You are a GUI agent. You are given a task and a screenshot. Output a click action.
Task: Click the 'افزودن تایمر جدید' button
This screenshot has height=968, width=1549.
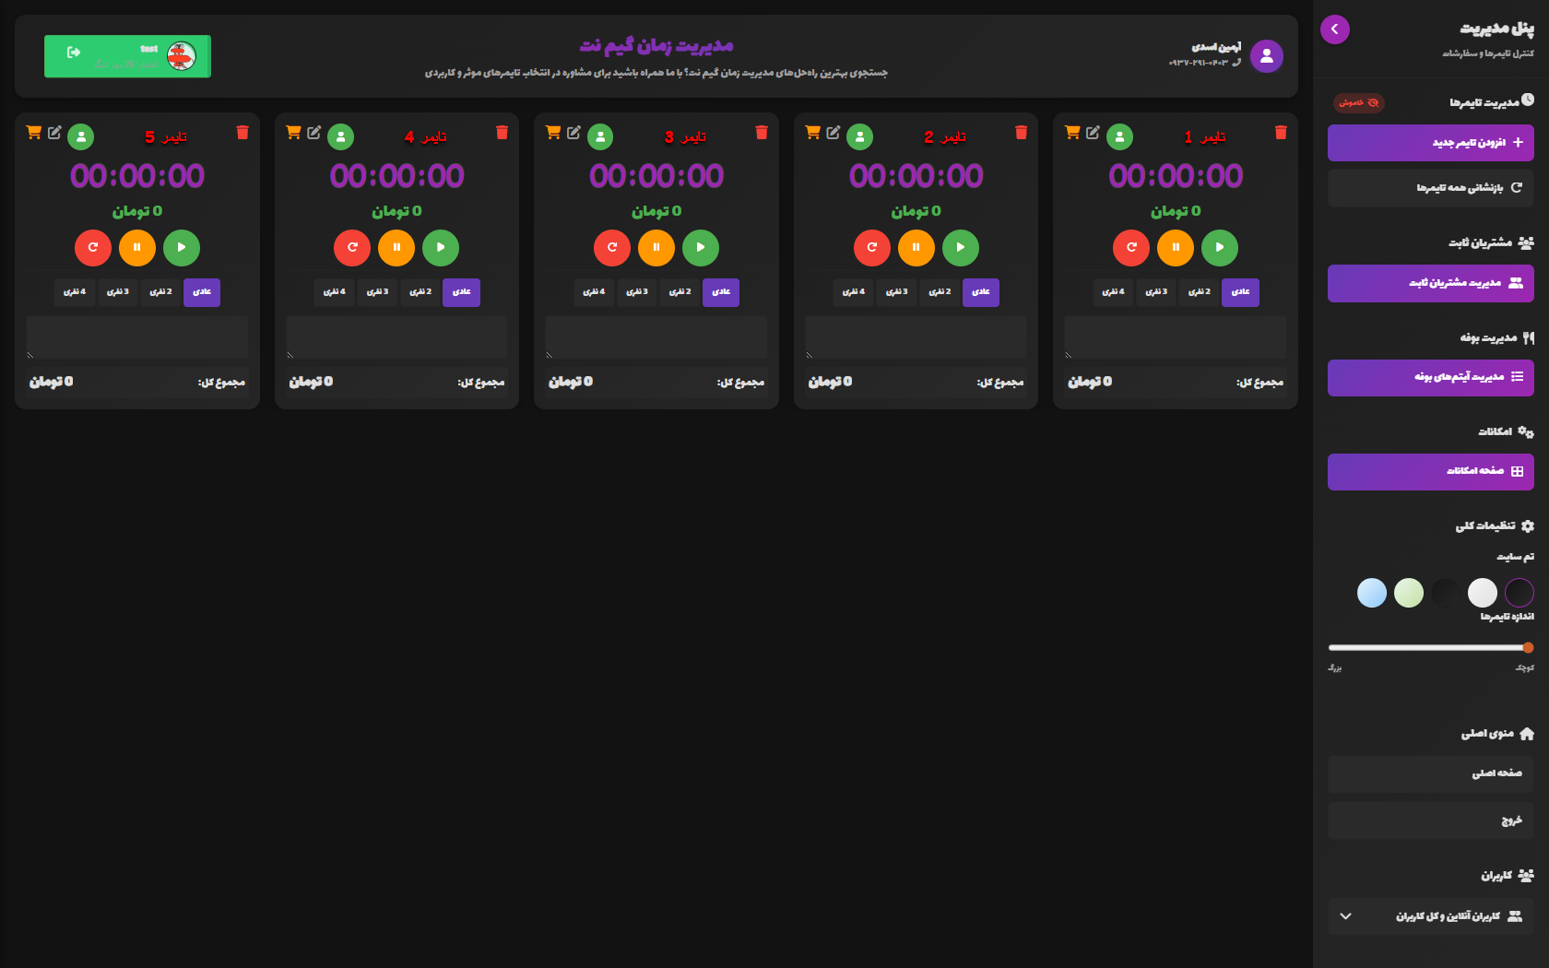click(1430, 143)
